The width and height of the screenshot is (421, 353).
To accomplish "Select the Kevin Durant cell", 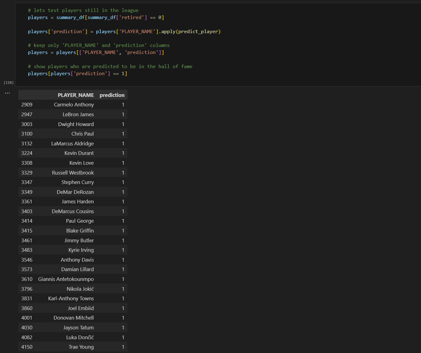I will pos(79,153).
